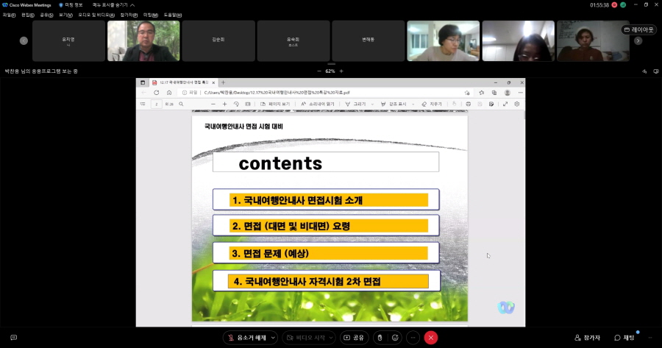Click fit to width PDF icon

tap(248, 104)
